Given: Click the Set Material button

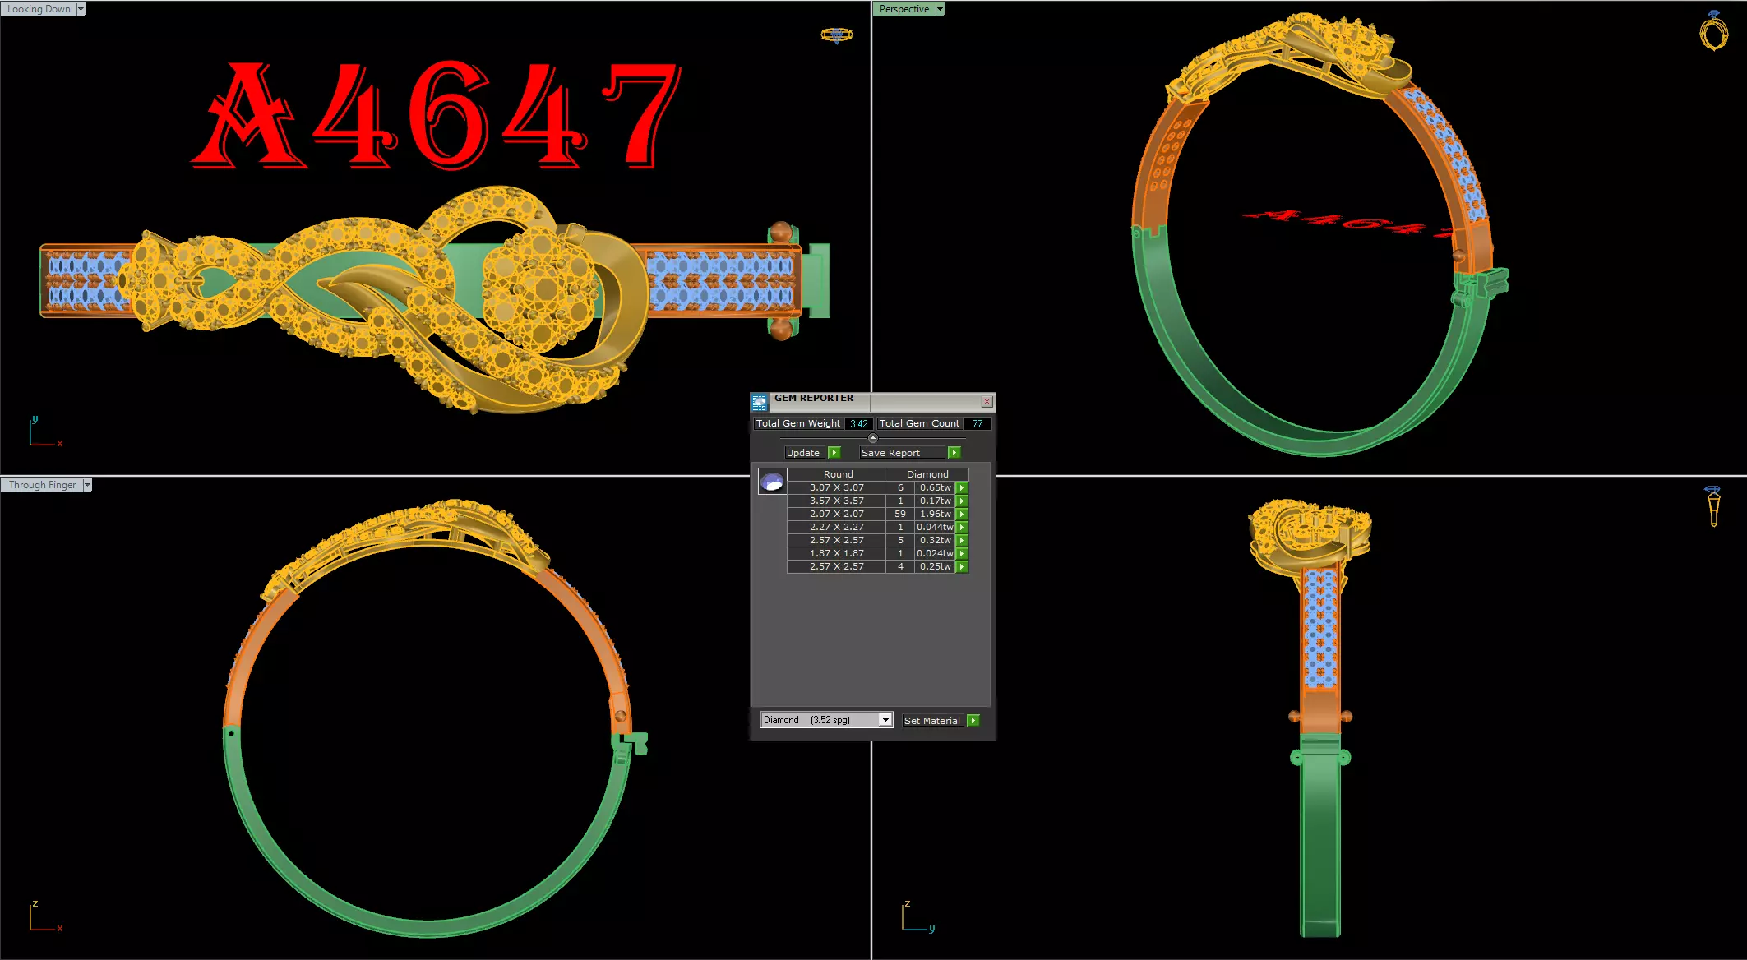Looking at the screenshot, I should [x=932, y=720].
